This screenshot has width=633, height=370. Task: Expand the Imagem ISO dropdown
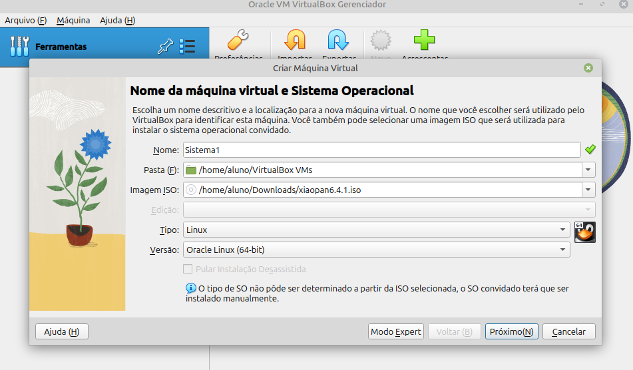tap(588, 190)
